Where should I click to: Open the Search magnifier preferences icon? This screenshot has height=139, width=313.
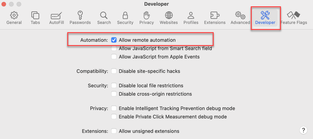point(104,15)
